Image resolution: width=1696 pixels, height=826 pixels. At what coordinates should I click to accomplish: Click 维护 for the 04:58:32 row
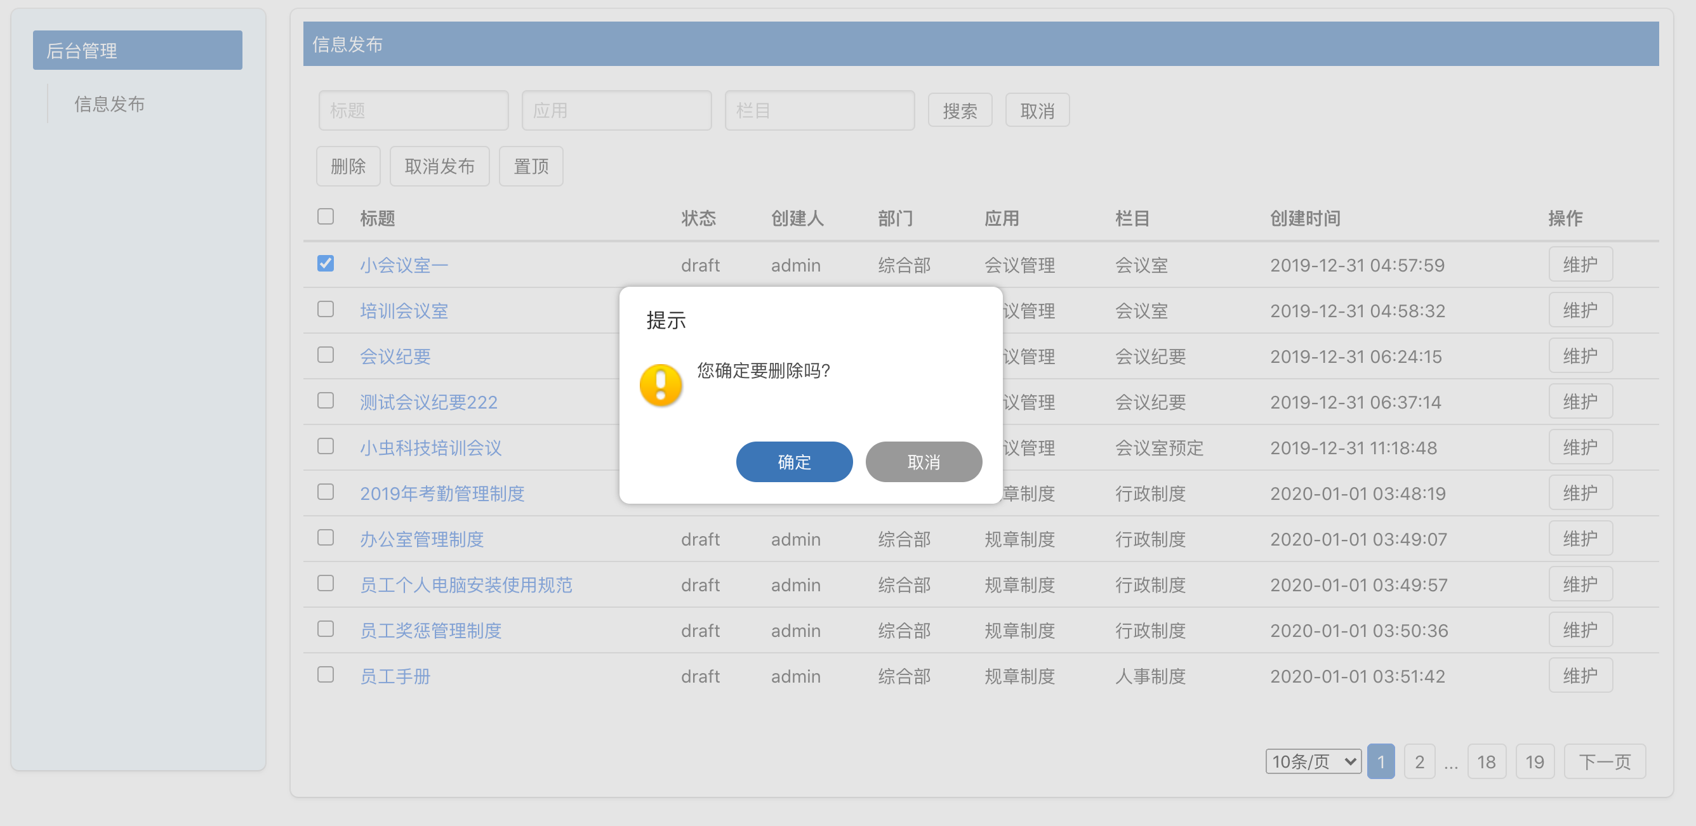(1580, 310)
